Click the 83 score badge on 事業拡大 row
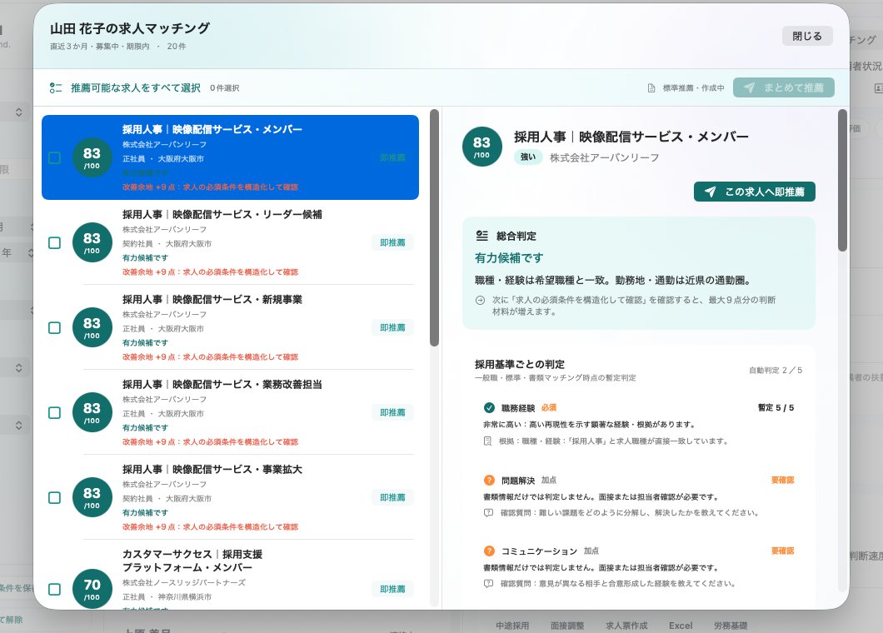883x633 pixels. coord(92,498)
